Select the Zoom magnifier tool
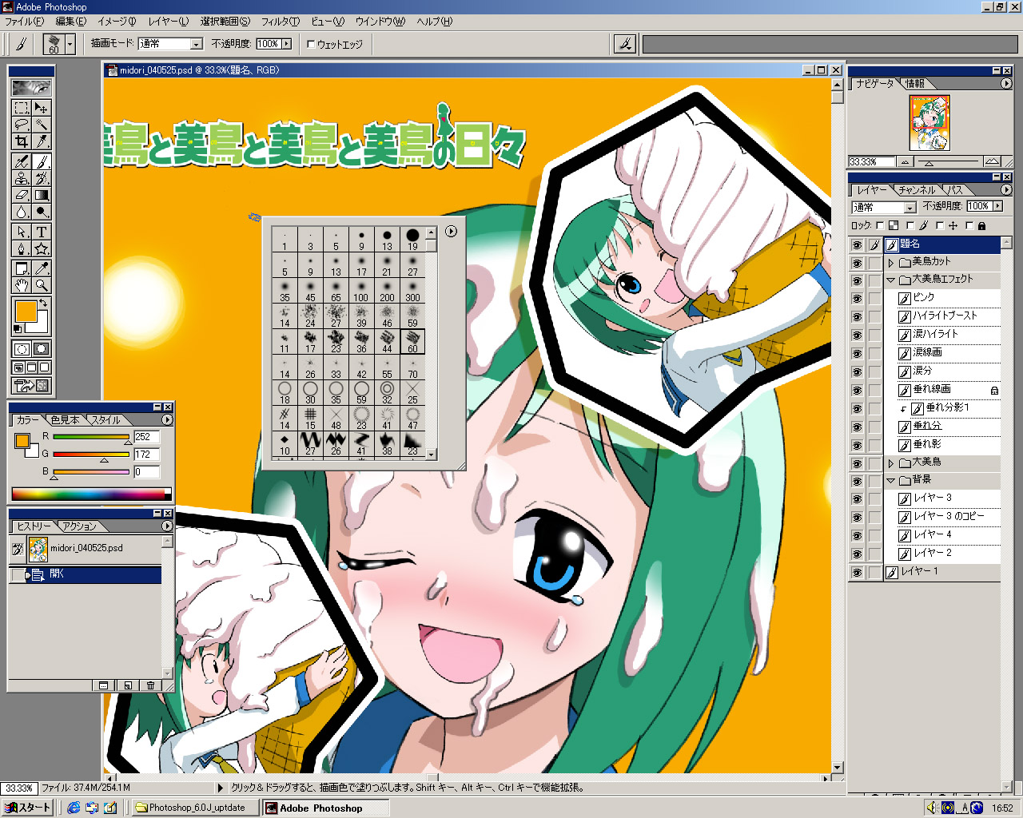The image size is (1023, 818). pyautogui.click(x=42, y=285)
